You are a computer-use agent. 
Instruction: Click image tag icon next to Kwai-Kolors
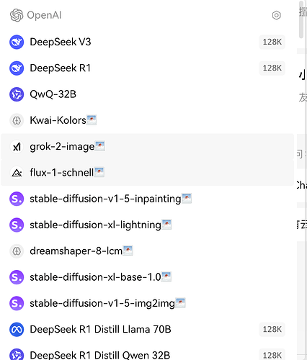[92, 120]
